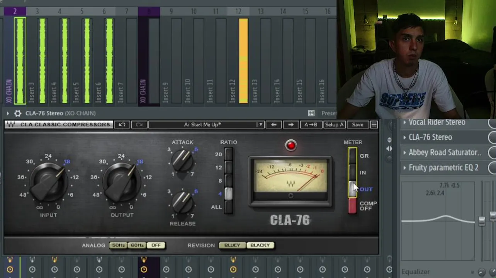Select mixer track 12 header

[x=238, y=12]
